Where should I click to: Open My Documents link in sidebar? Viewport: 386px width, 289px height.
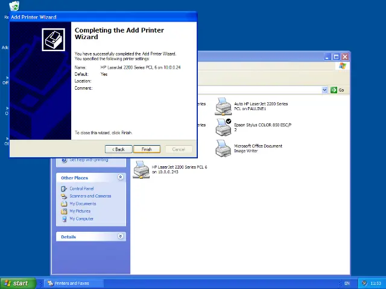coord(83,204)
